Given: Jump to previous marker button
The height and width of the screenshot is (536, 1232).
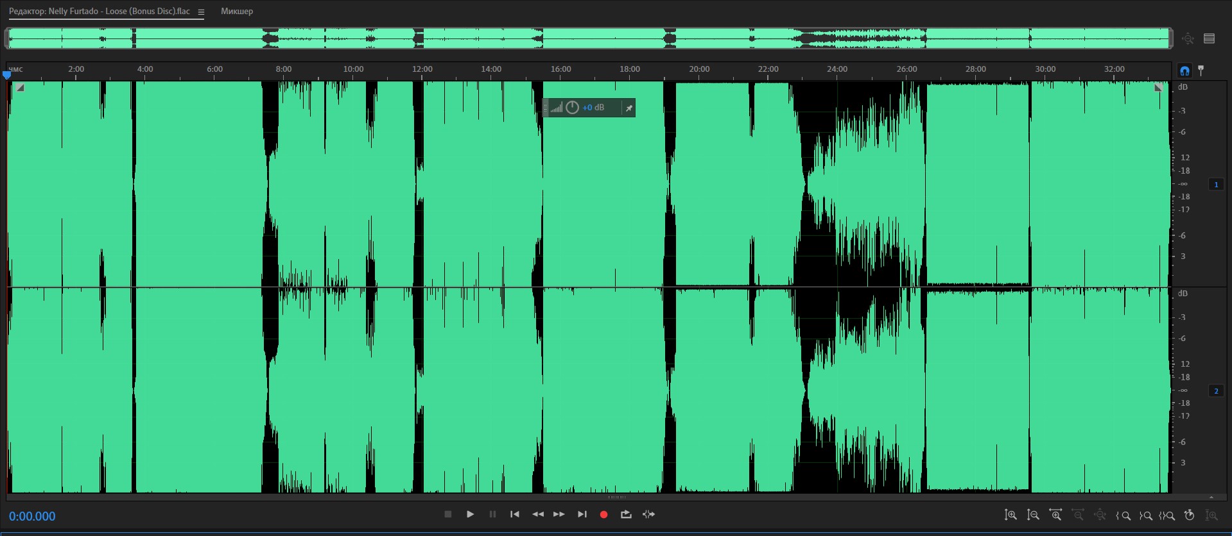Looking at the screenshot, I should (514, 514).
